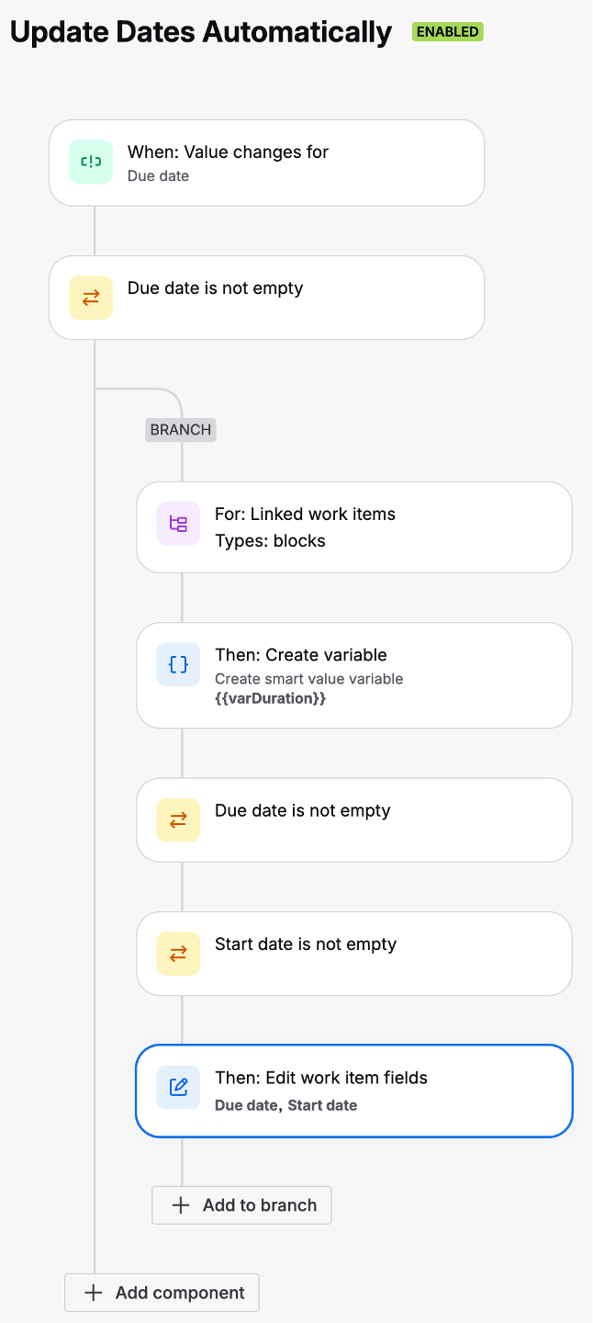Click the plus icon on Add component
The width and height of the screenshot is (593, 1323).
(x=92, y=1292)
